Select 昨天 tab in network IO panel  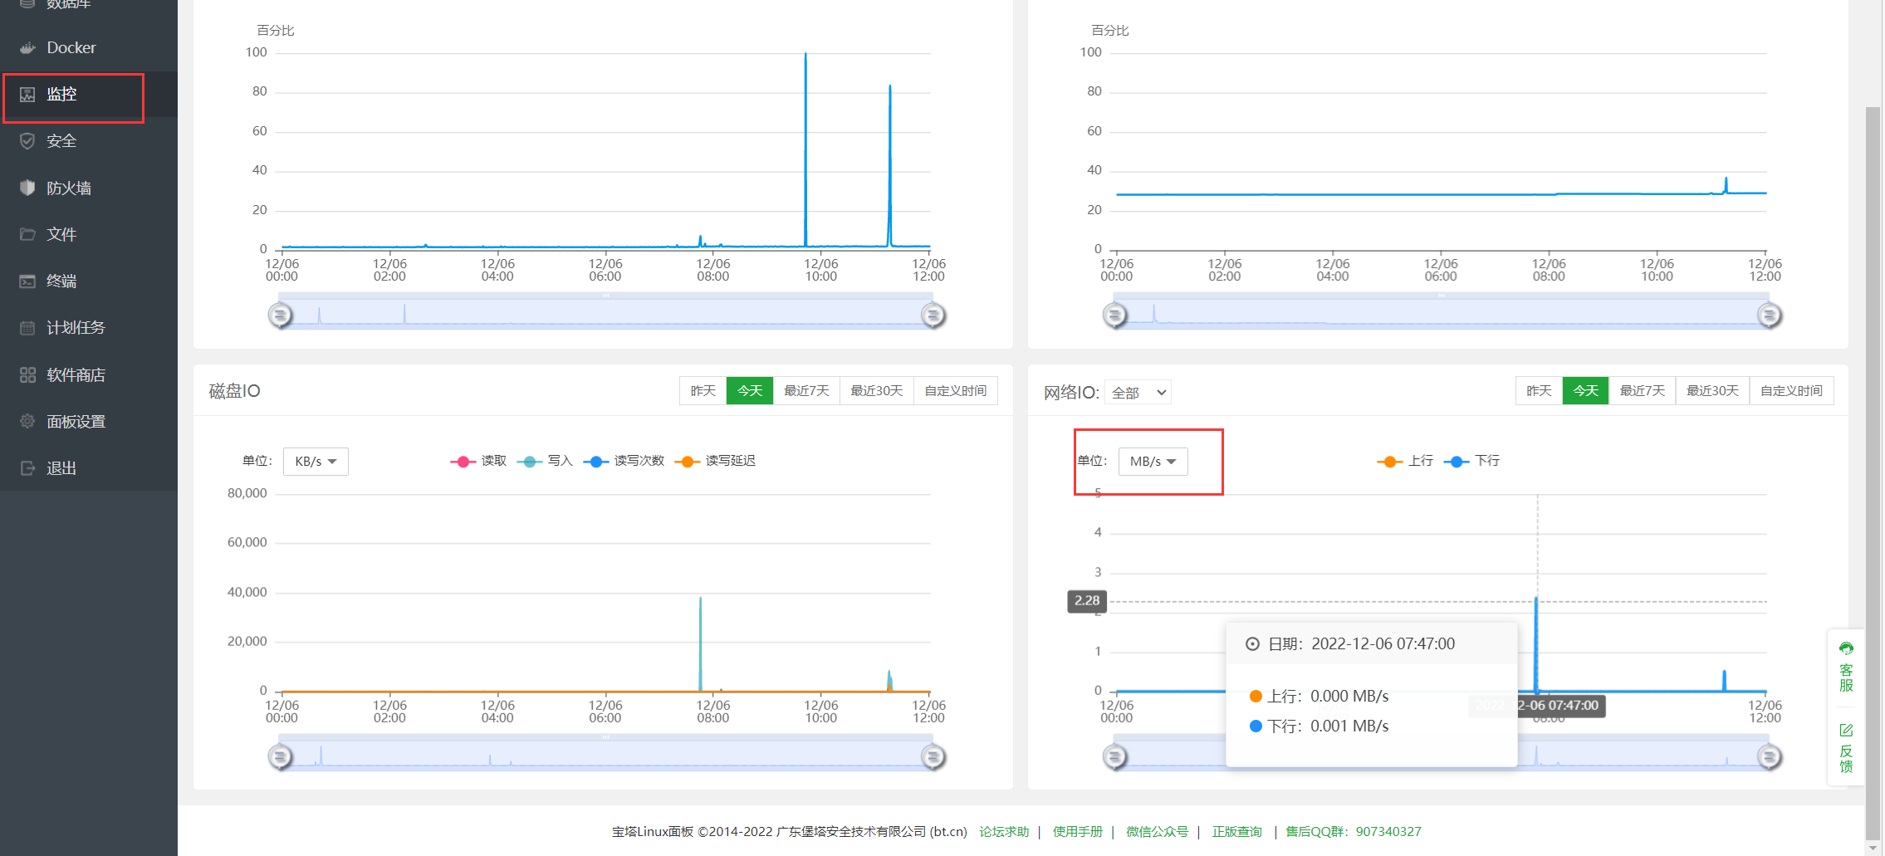1539,390
